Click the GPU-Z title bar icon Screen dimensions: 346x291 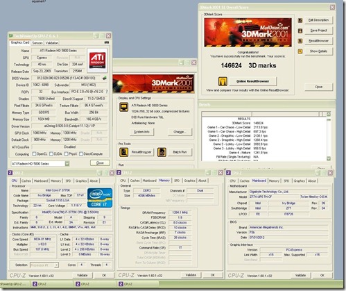pyautogui.click(x=11, y=36)
